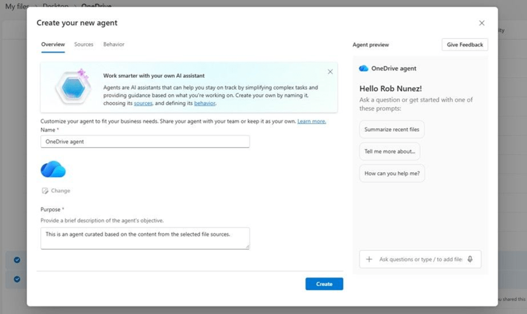The width and height of the screenshot is (527, 314).
Task: Click the hexagon AI assistant banner graphic
Action: click(x=73, y=88)
